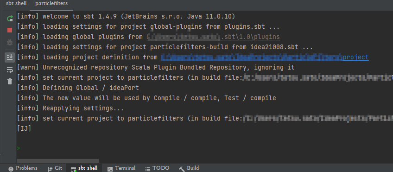Viewport: 393px width, 172px height.
Task: Toggle scroll to end of output
Action: click(x=10, y=57)
